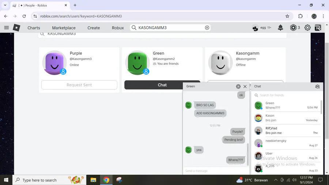Open the Robux balance icon
This screenshot has height=185, width=329.
point(293,28)
